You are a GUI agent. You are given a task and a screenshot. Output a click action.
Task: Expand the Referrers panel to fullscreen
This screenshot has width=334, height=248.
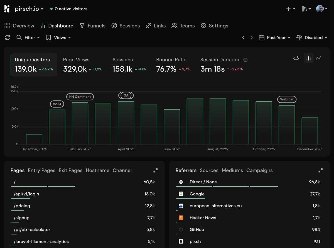tap(320, 170)
